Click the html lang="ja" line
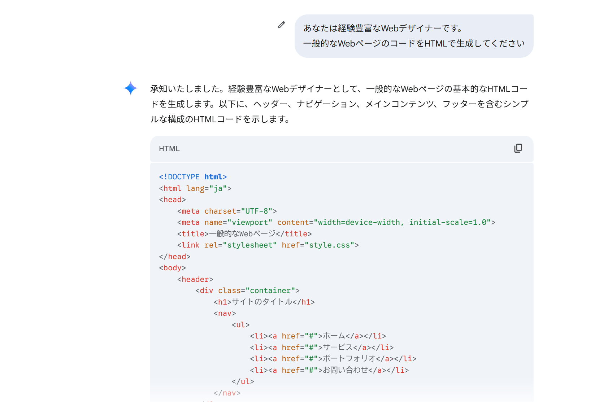 [x=195, y=188]
